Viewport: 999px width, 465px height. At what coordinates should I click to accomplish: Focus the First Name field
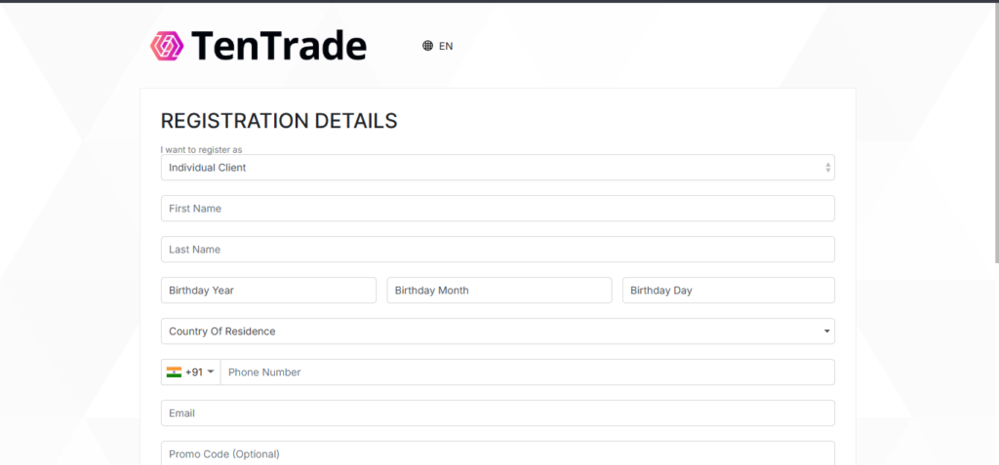point(498,209)
